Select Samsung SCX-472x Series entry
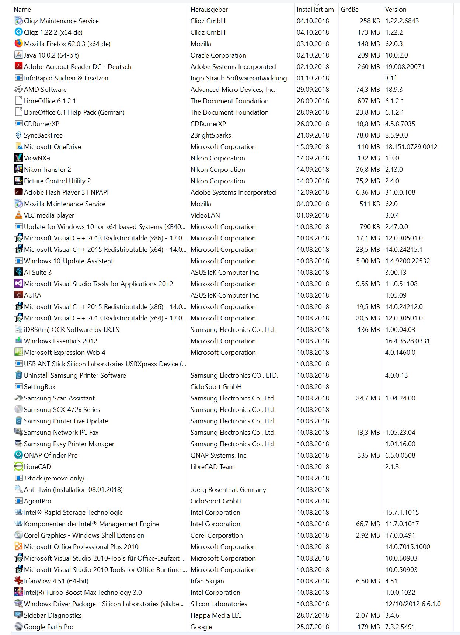460x635 pixels. (62, 409)
